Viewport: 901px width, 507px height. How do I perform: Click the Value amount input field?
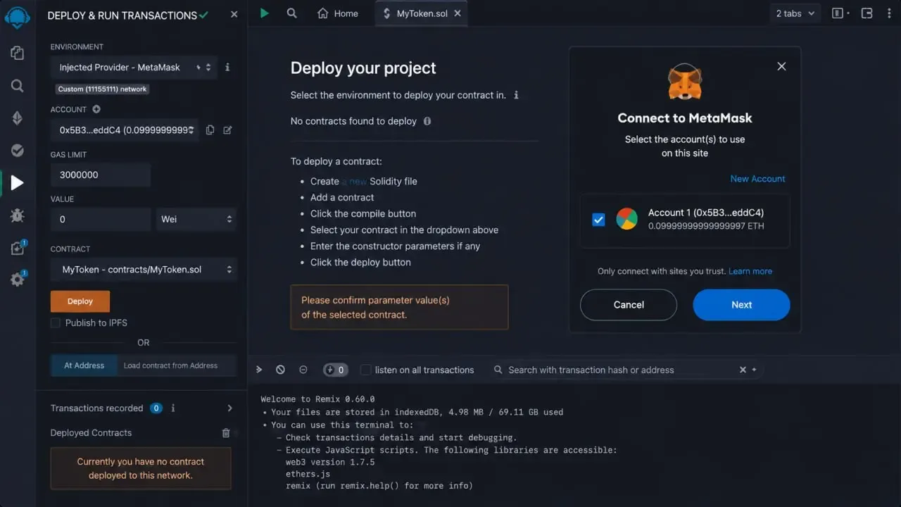point(101,219)
